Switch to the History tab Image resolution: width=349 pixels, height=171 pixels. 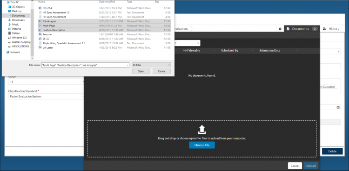tap(331, 29)
